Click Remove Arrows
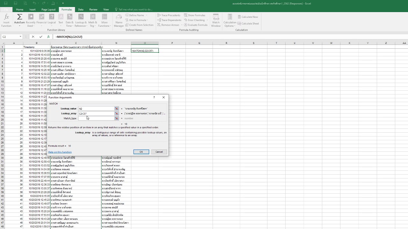This screenshot has width=408, height=229. [168, 25]
